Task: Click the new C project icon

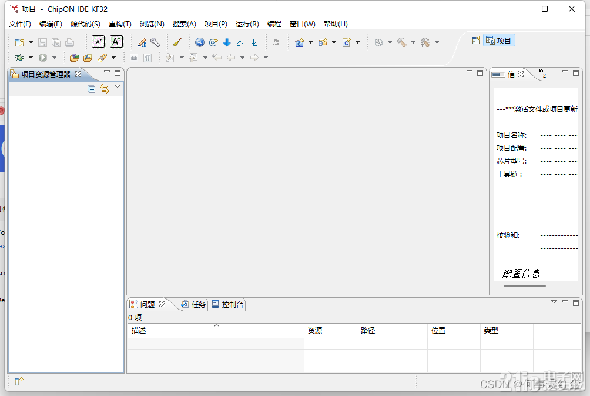Action: tap(300, 42)
